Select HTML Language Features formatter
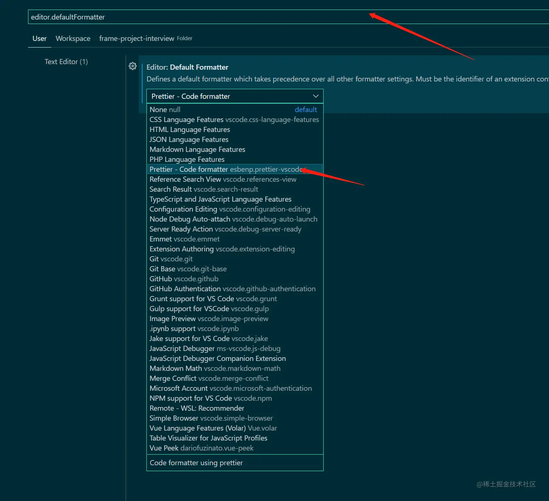The height and width of the screenshot is (501, 549). tap(235, 129)
